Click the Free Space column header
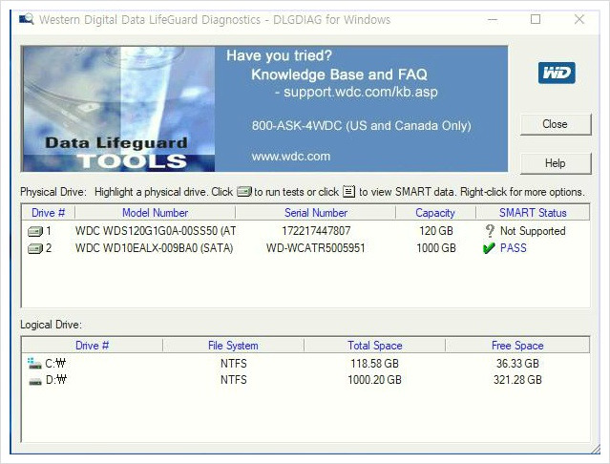610x464 pixels. tap(517, 346)
